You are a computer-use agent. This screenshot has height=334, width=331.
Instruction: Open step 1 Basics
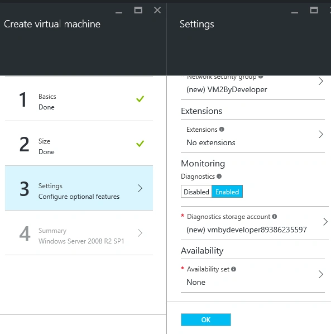(79, 99)
